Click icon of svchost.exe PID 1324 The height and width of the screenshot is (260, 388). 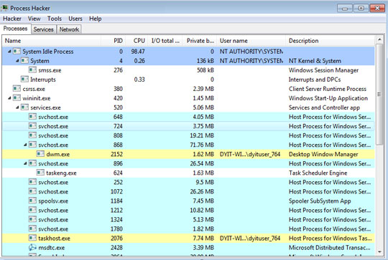tap(32, 220)
